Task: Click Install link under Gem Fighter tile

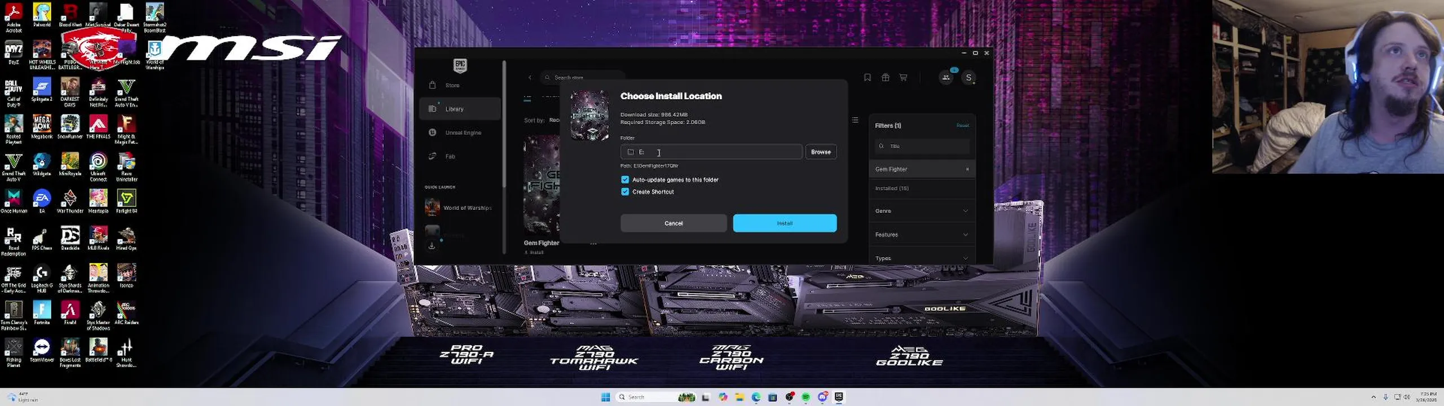Action: coord(534,252)
